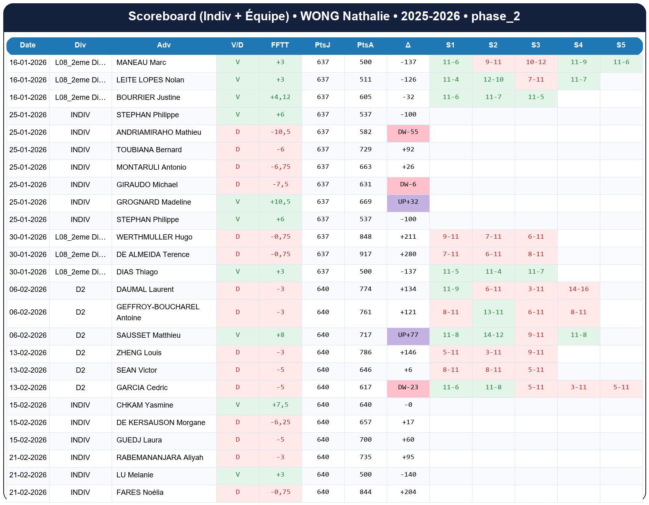Click the purple UP+77 badge
The height and width of the screenshot is (505, 649).
(408, 335)
